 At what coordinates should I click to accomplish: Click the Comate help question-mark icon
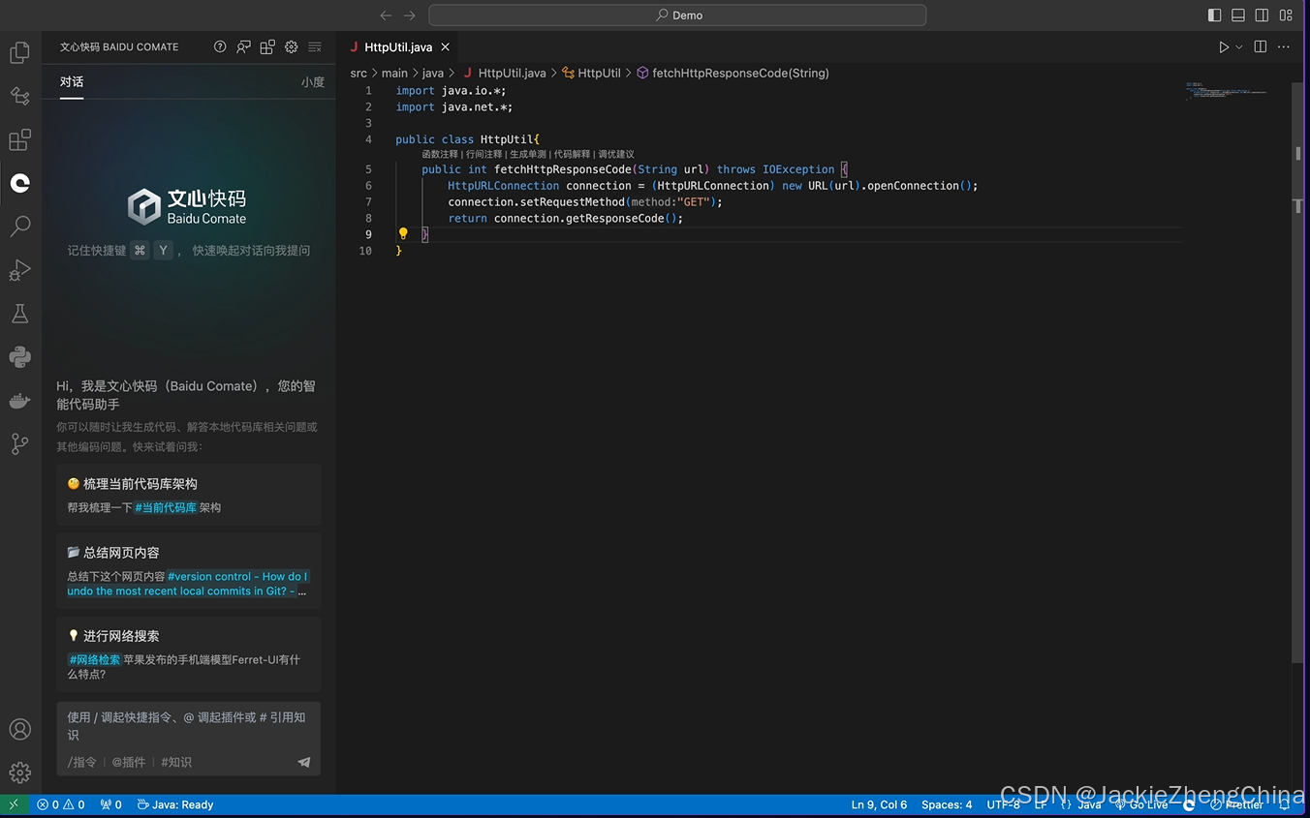(220, 46)
